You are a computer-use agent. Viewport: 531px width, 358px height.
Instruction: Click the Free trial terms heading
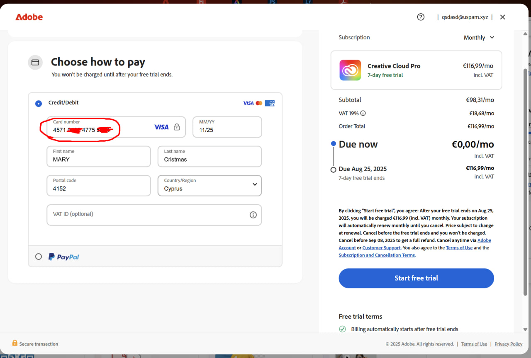click(x=360, y=317)
